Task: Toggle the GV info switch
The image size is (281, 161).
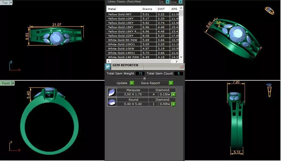Action: pyautogui.click(x=168, y=2)
